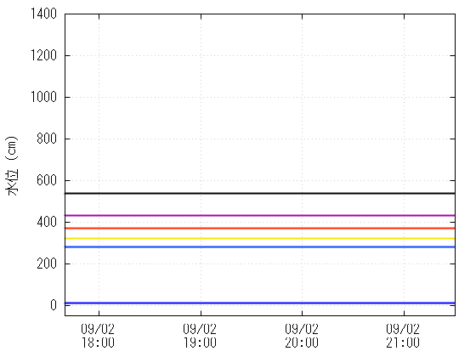476x357 pixels.
Task: Click the yellow horizontal level line
Action: (260, 238)
